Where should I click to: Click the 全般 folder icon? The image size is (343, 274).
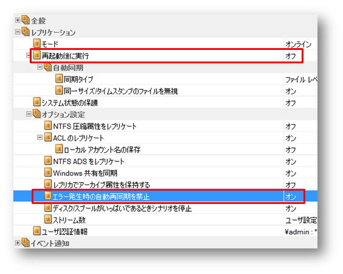pyautogui.click(x=26, y=20)
